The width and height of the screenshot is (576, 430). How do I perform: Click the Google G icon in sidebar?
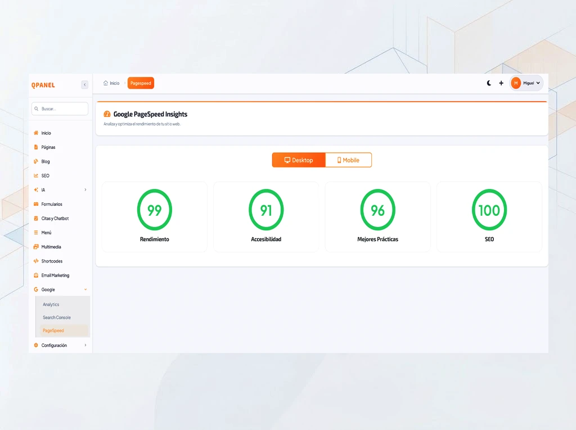pyautogui.click(x=36, y=289)
